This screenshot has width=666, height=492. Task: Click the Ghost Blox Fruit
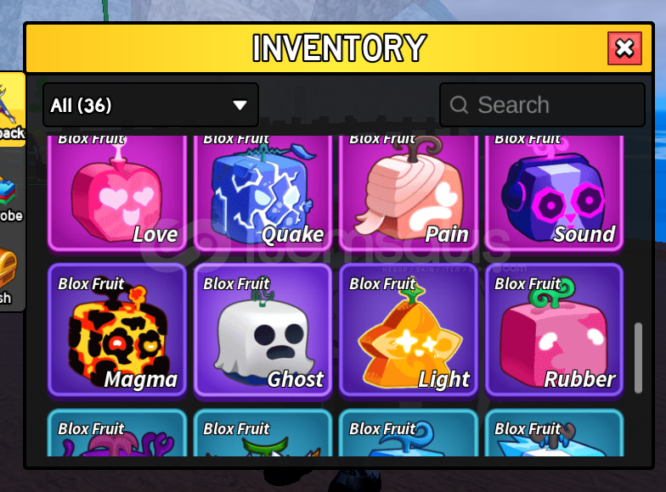click(x=263, y=331)
